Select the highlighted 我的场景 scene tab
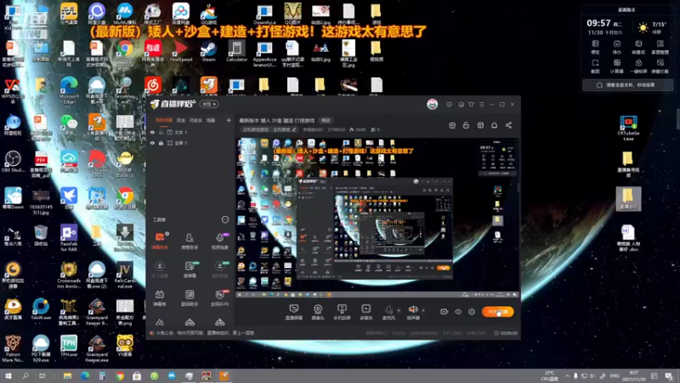 pos(163,120)
